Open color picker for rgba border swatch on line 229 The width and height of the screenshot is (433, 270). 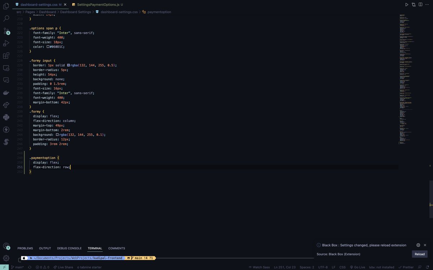pos(69,65)
